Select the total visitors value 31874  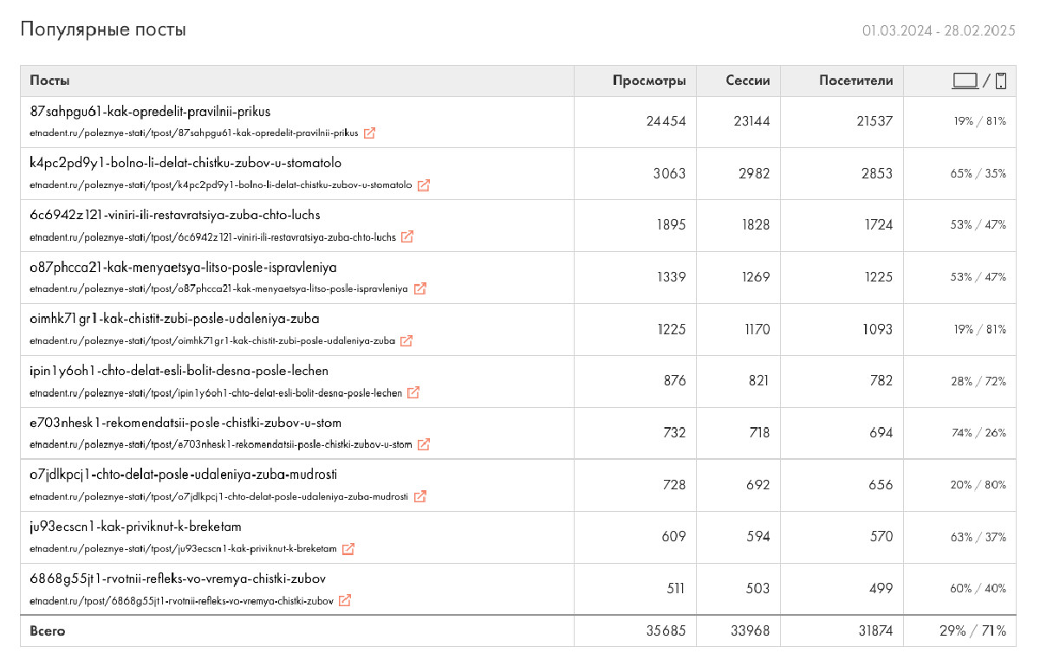[874, 631]
